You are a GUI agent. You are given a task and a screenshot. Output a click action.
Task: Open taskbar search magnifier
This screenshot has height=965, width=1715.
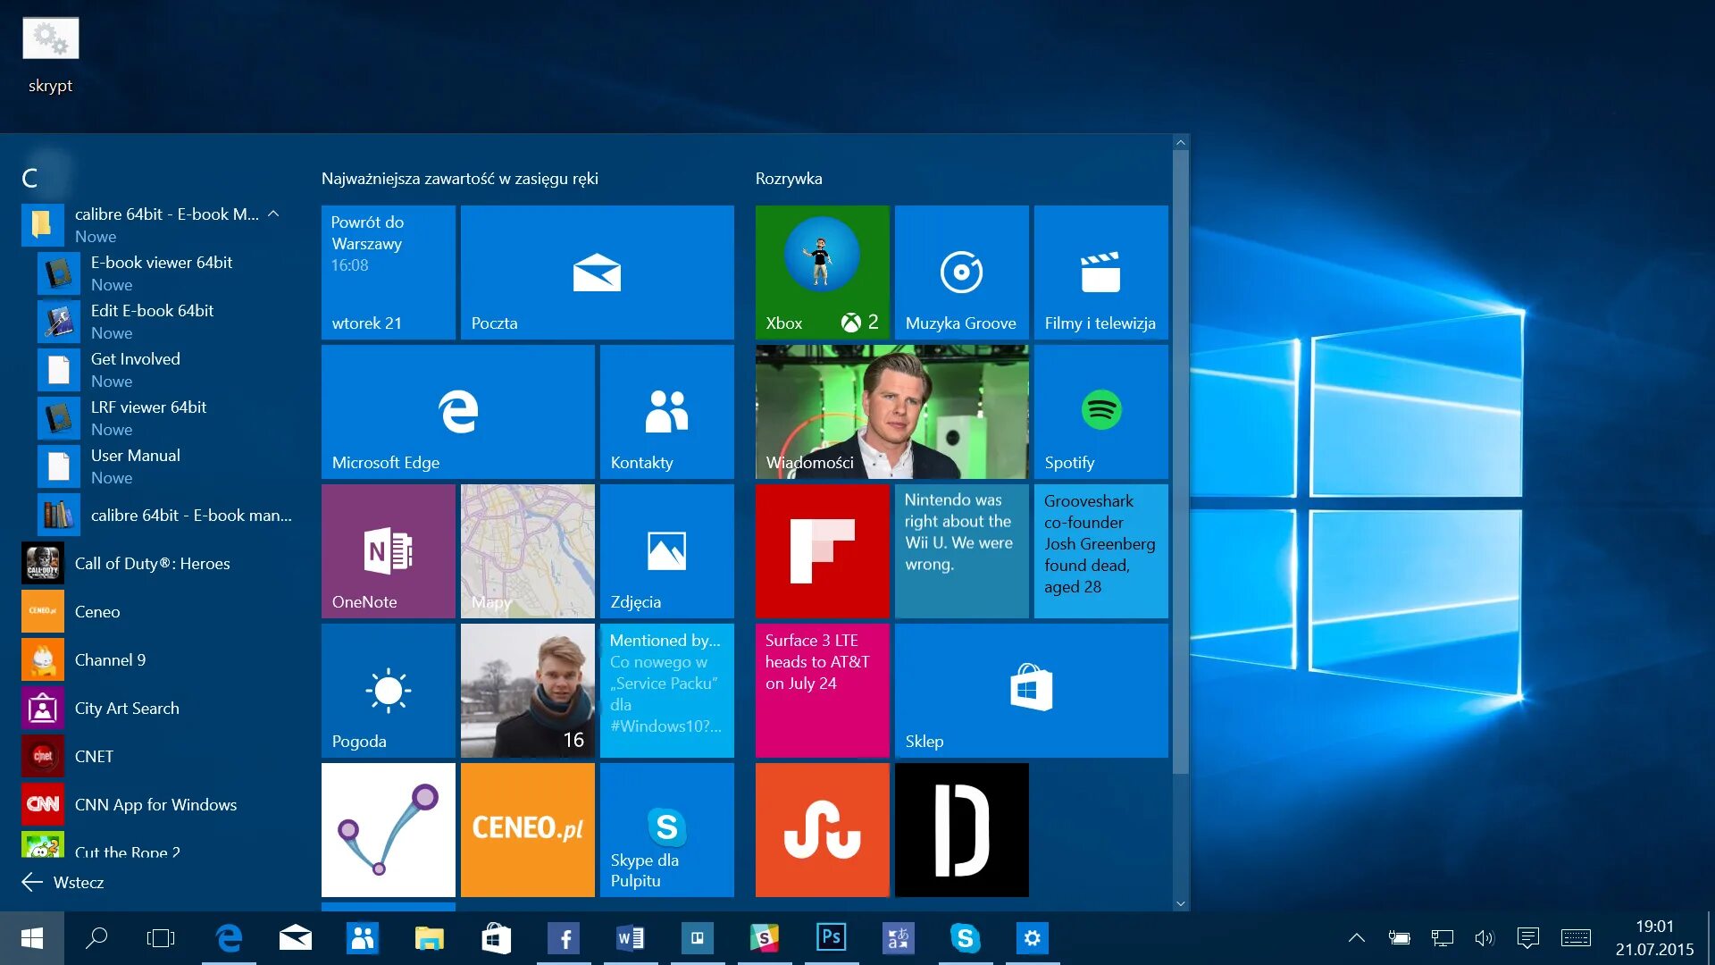click(x=96, y=938)
